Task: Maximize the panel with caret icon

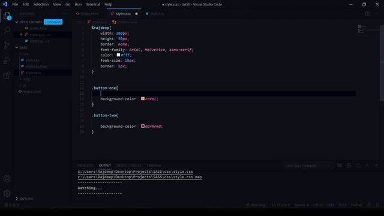Action: click(367, 166)
